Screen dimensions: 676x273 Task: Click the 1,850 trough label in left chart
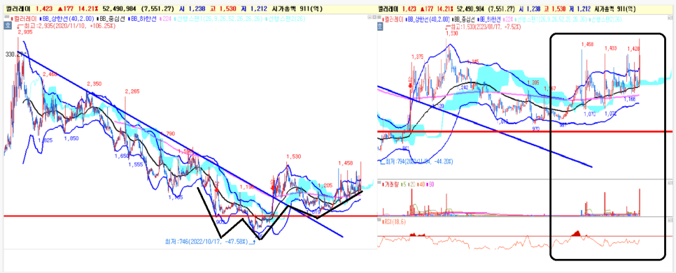pos(71,138)
